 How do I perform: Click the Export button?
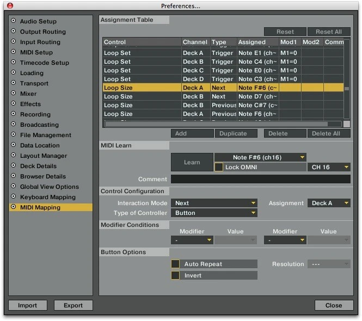coord(73,305)
